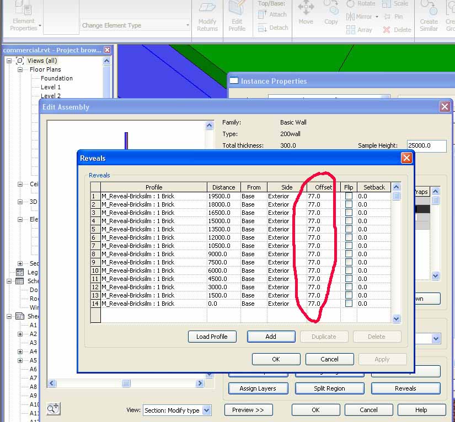455x422 pixels.
Task: Click the Load Profile button
Action: (212, 337)
